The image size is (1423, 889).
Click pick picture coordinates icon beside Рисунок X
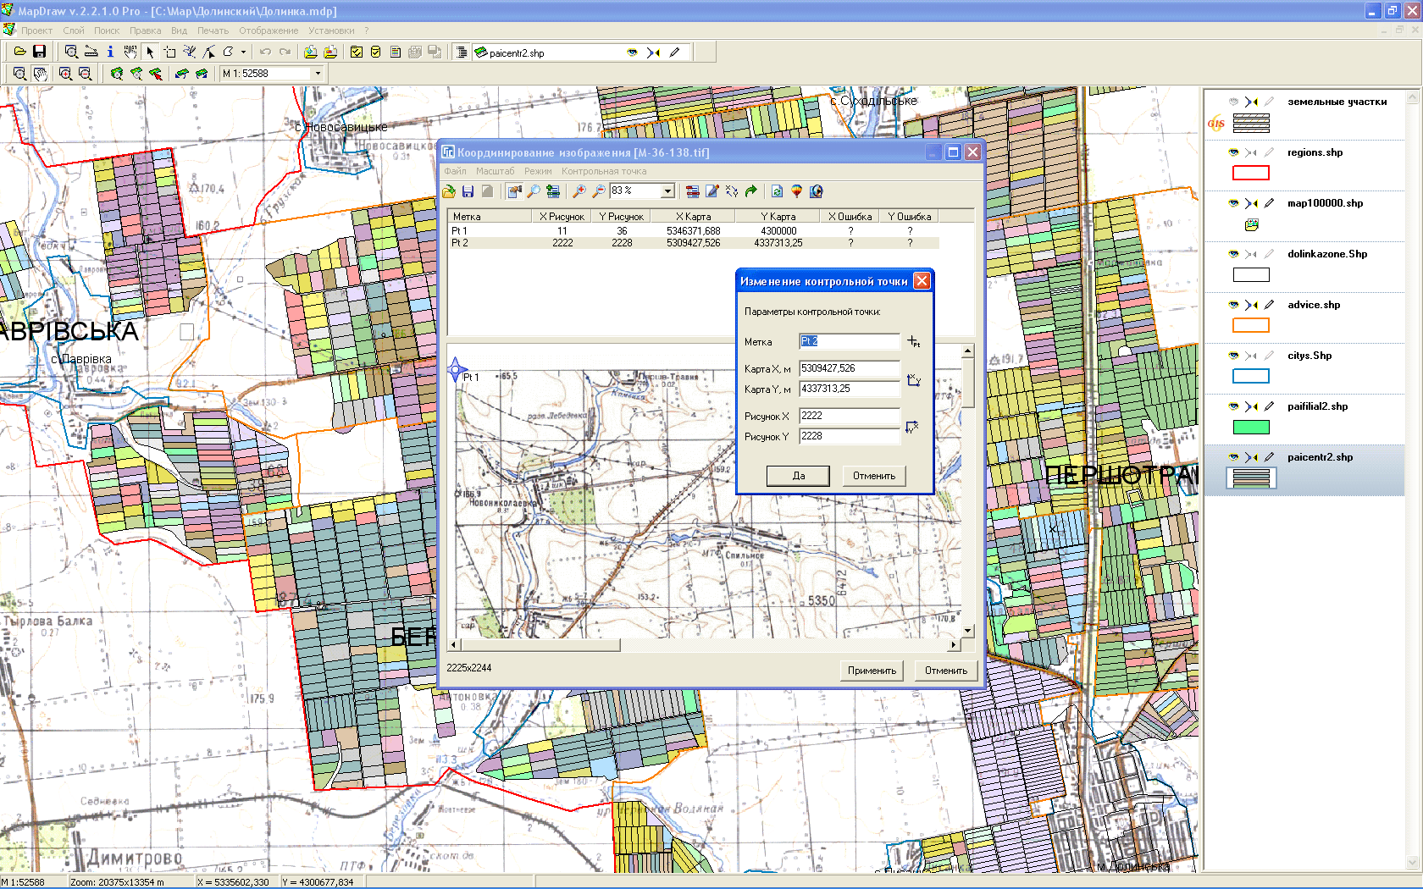(912, 427)
